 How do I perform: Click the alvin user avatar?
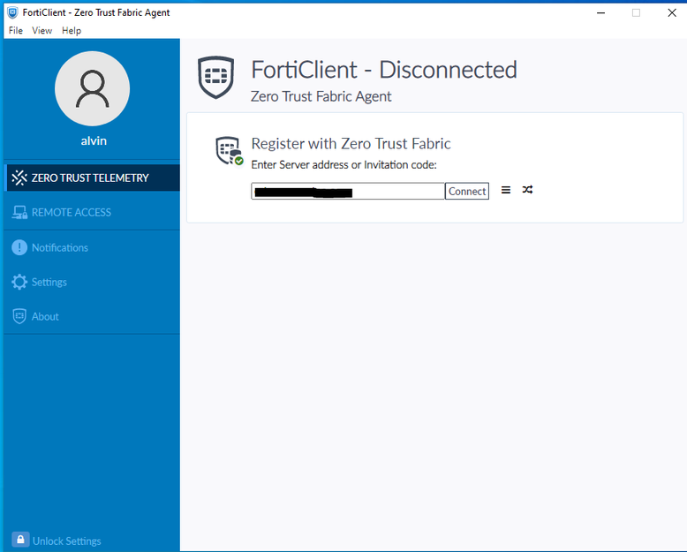pyautogui.click(x=93, y=88)
